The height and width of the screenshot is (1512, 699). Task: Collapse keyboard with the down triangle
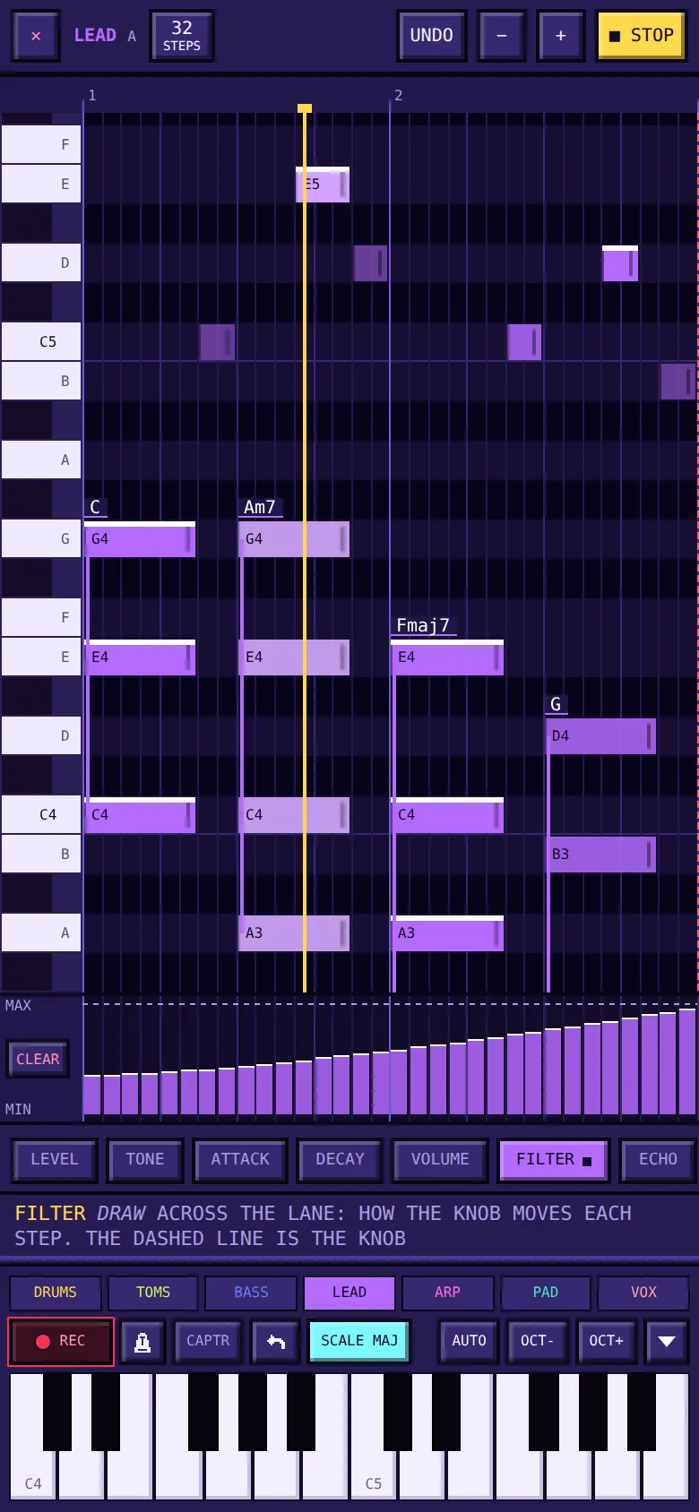[x=667, y=1342]
